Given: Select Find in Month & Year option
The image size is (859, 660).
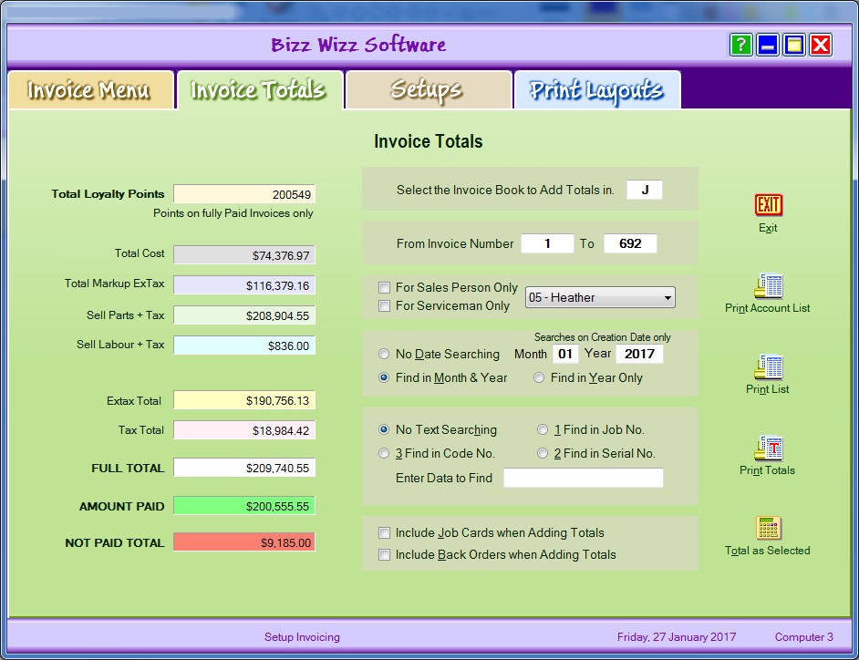Looking at the screenshot, I should point(384,377).
